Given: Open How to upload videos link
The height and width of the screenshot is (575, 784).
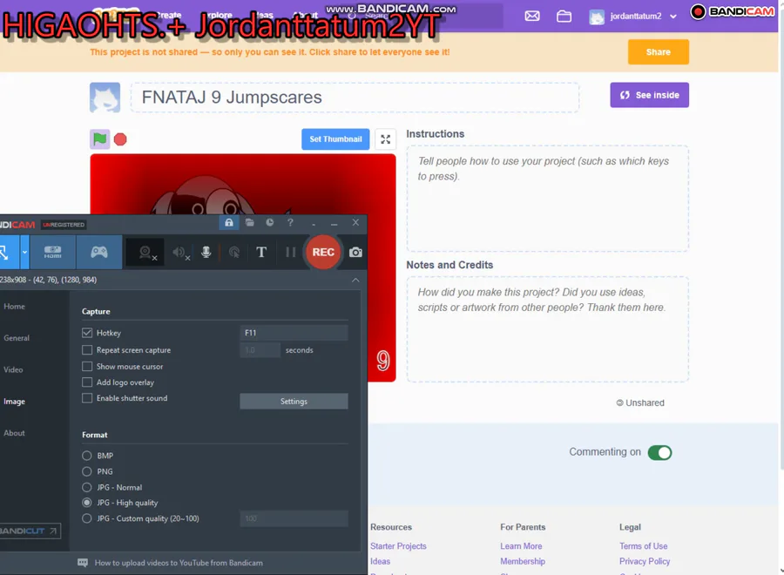Looking at the screenshot, I should pos(179,563).
